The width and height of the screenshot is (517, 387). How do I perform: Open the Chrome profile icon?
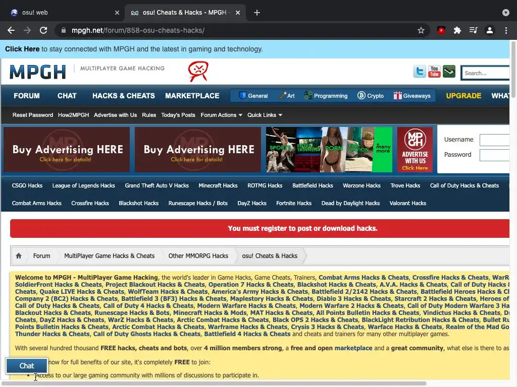(x=490, y=31)
